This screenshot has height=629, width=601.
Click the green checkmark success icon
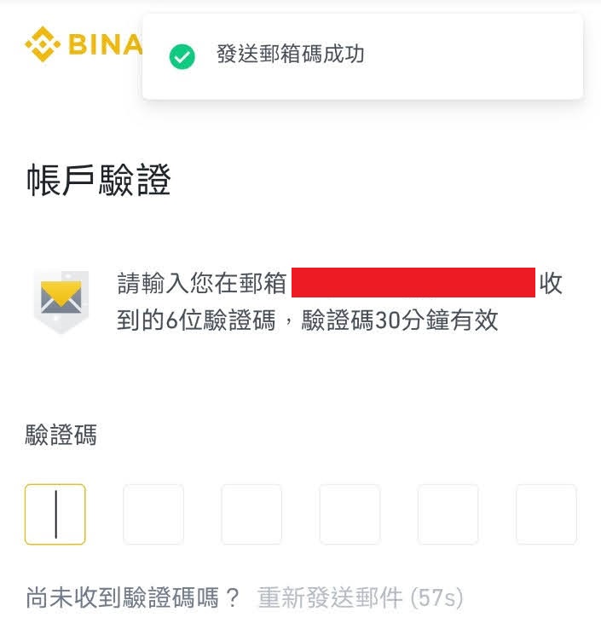(182, 56)
